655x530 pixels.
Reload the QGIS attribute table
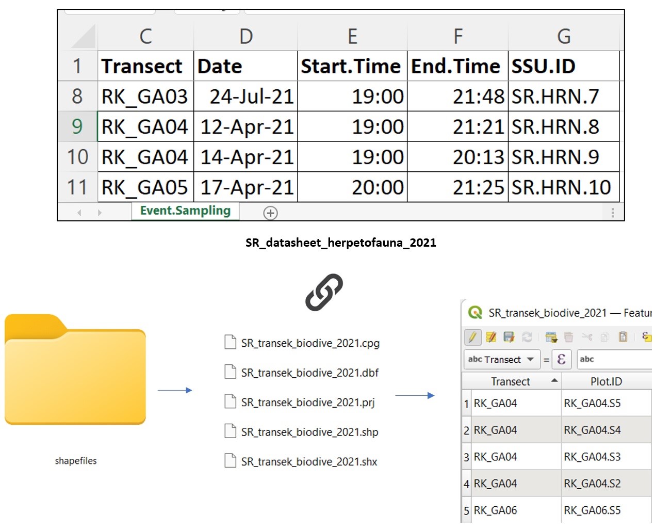(527, 337)
